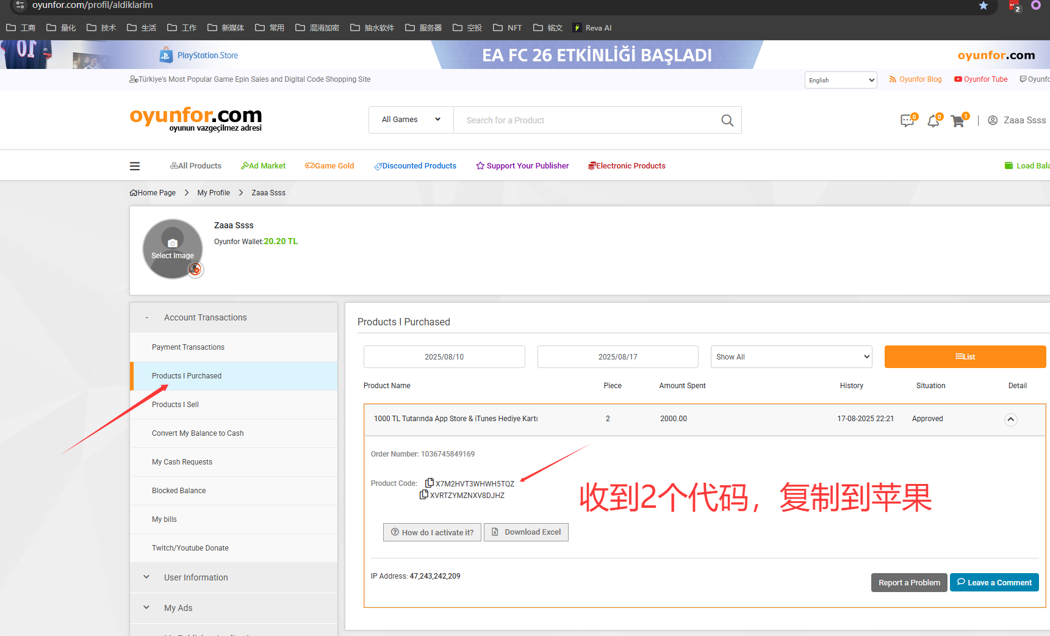Open Payment Transactions in sidebar
Screen dimensions: 1050x636
click(x=234, y=347)
